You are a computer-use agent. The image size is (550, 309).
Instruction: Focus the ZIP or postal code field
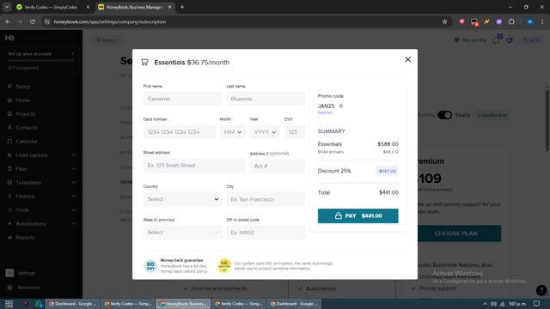(266, 233)
